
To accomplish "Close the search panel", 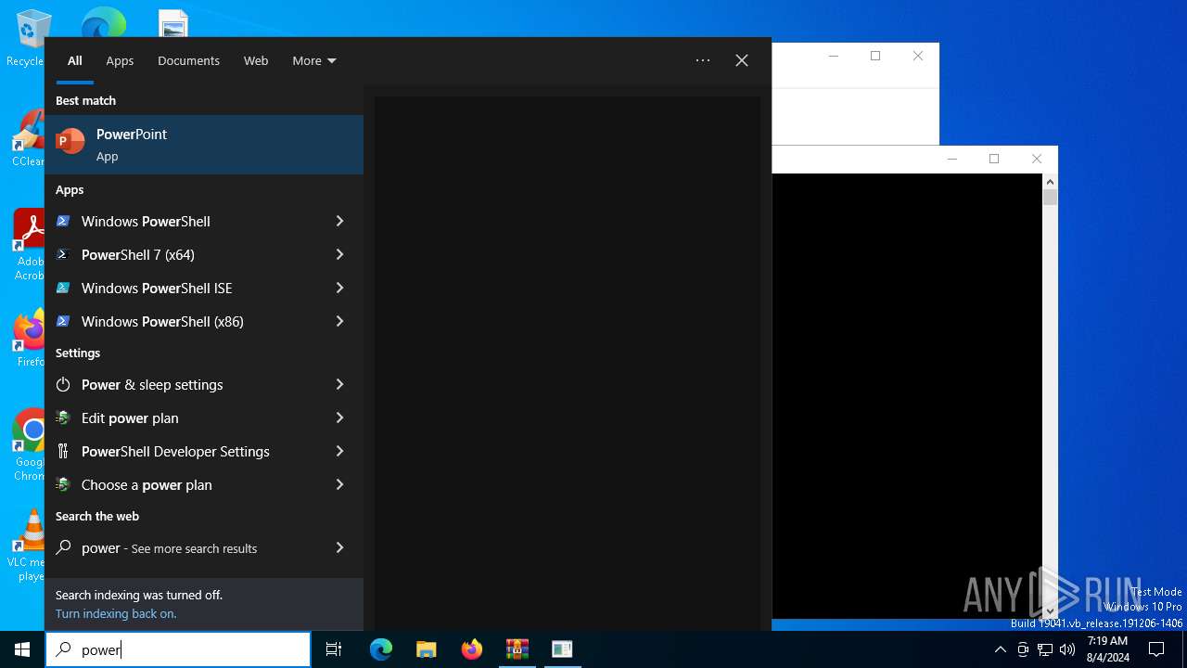I will click(742, 60).
